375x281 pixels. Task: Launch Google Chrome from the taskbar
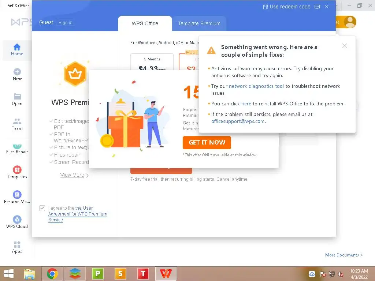click(52, 274)
